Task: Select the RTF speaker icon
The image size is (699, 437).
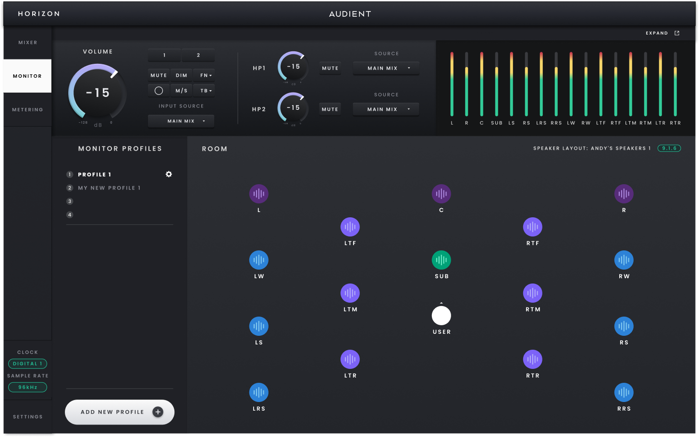Action: click(x=533, y=227)
